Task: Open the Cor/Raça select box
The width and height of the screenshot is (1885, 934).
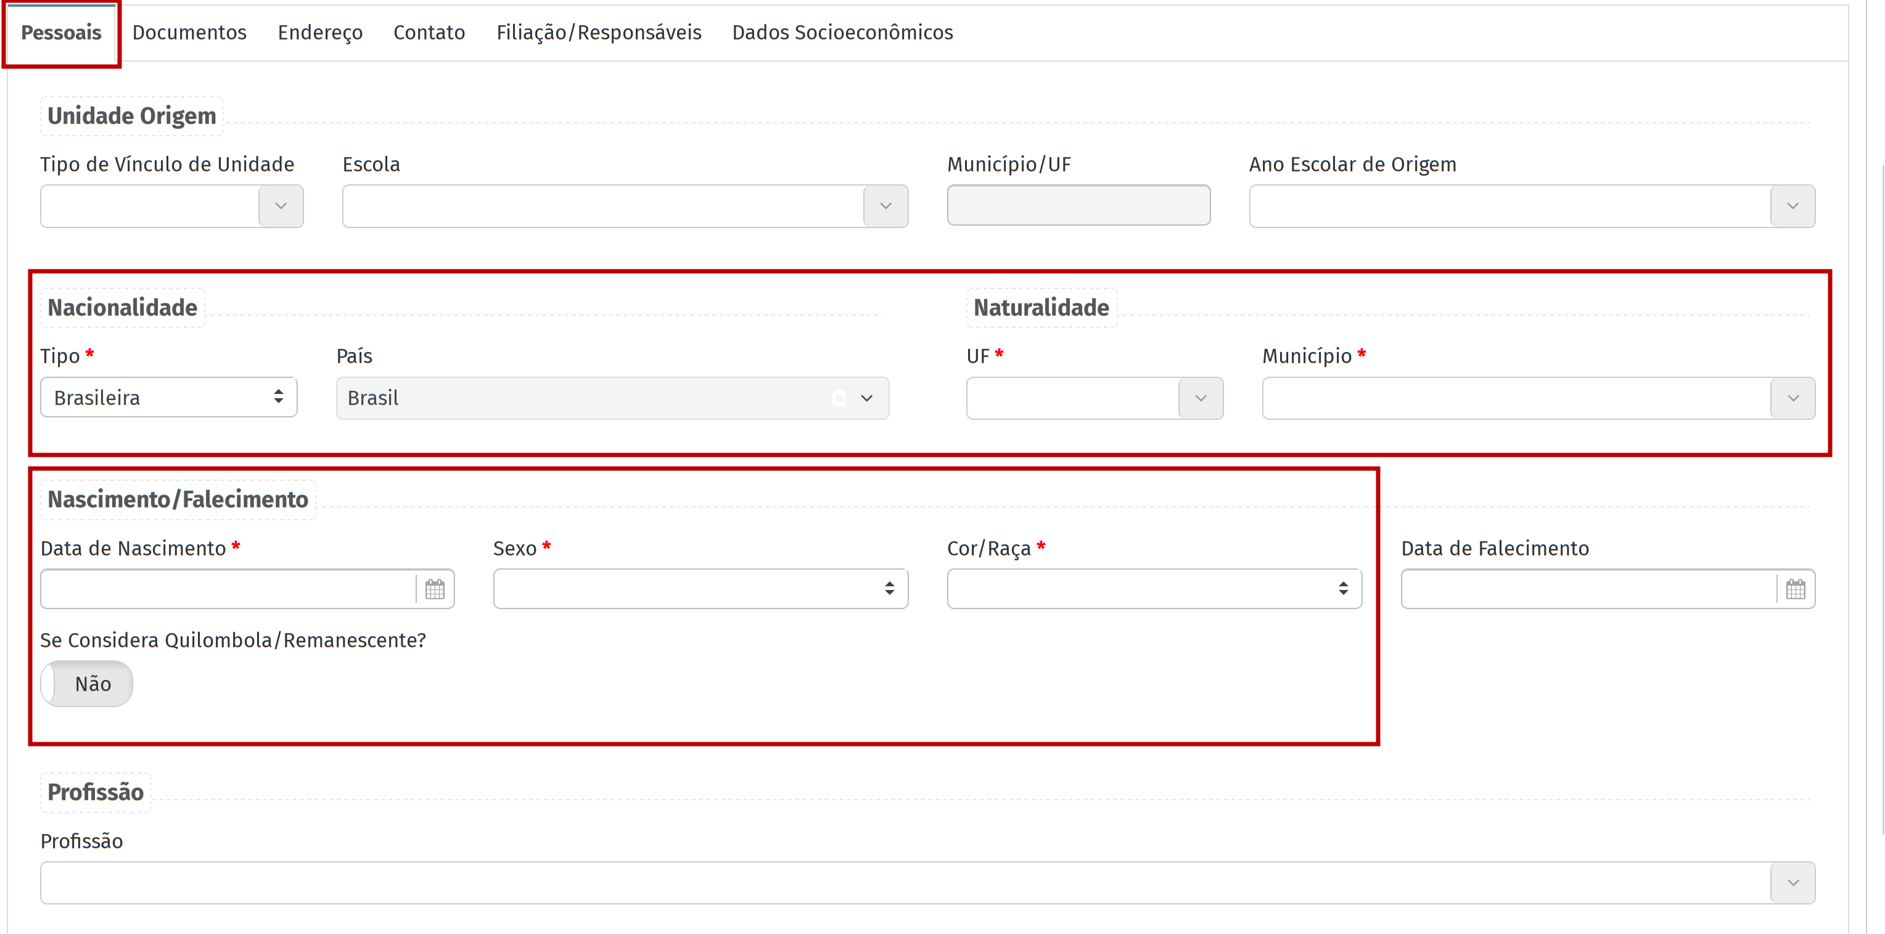Action: [1154, 589]
